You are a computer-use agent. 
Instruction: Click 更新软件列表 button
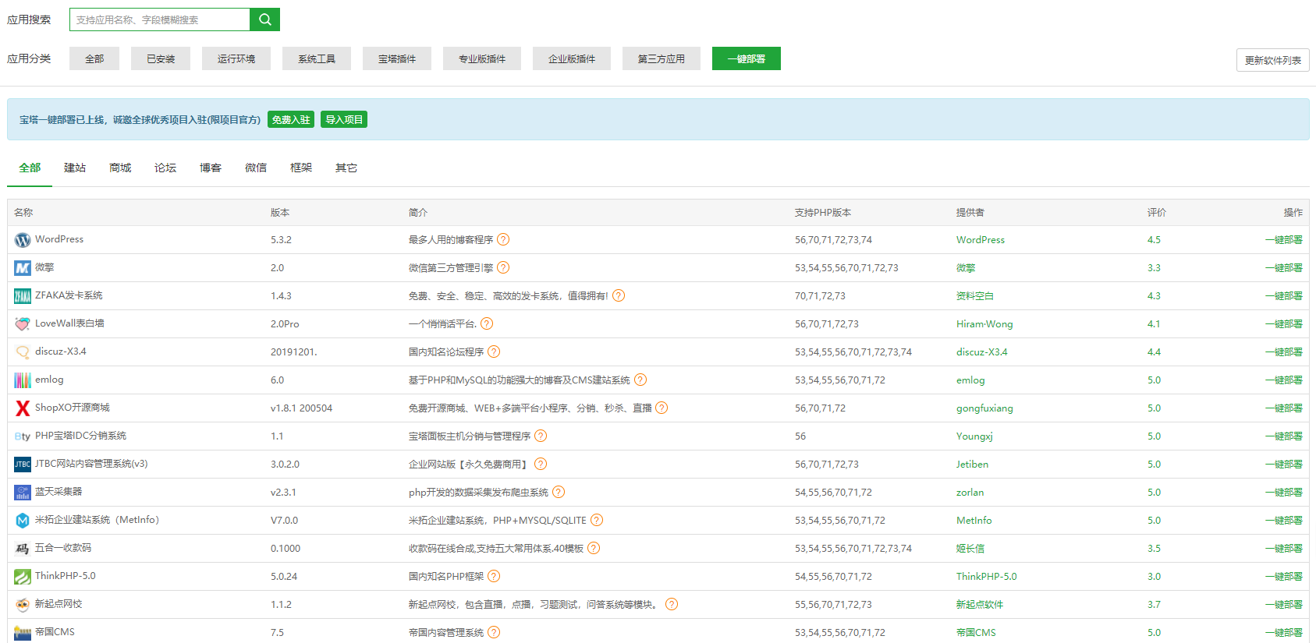click(1272, 61)
